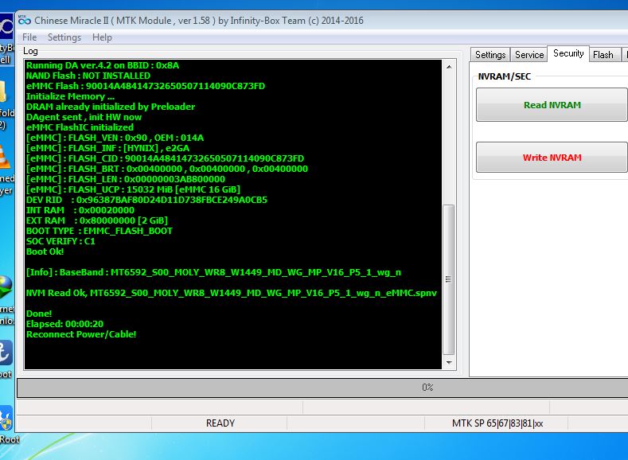Click 'Initialize Memory ...' log line

[x=70, y=96]
